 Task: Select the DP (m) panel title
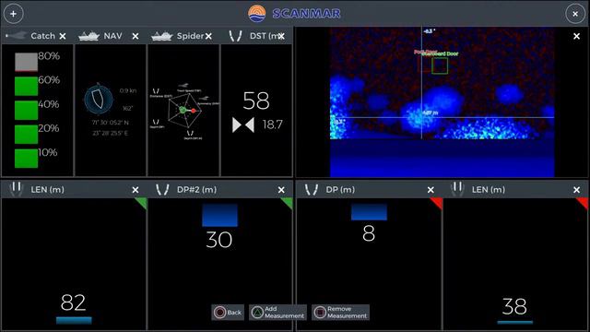click(x=340, y=189)
